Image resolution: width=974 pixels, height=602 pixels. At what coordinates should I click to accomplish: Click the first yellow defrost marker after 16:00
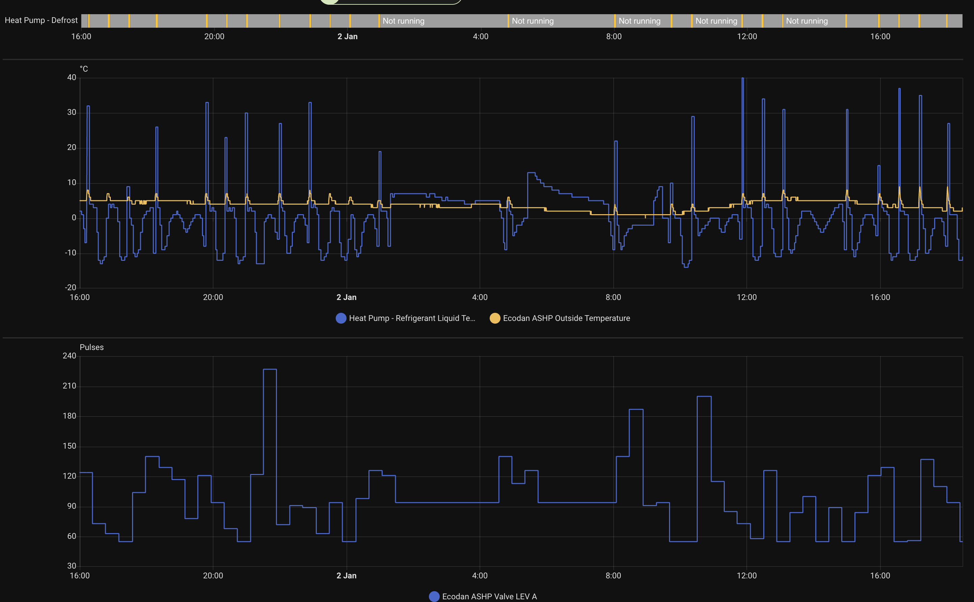tap(89, 21)
